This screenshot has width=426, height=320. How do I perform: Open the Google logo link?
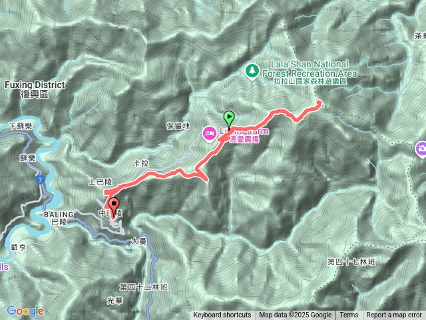point(25,311)
